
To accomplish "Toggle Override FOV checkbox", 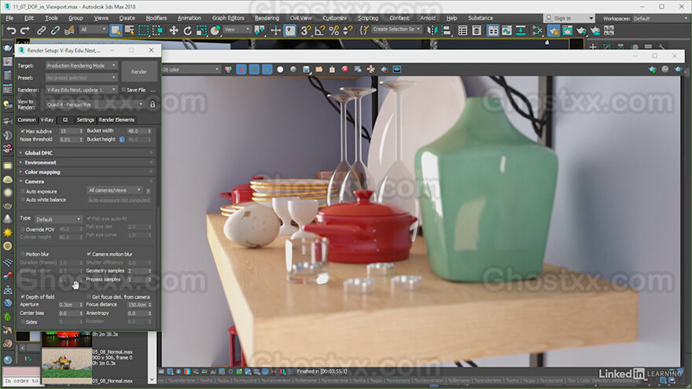I will click(23, 229).
